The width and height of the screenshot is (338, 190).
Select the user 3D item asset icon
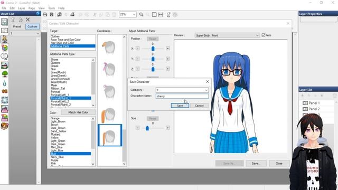[x=5, y=117]
